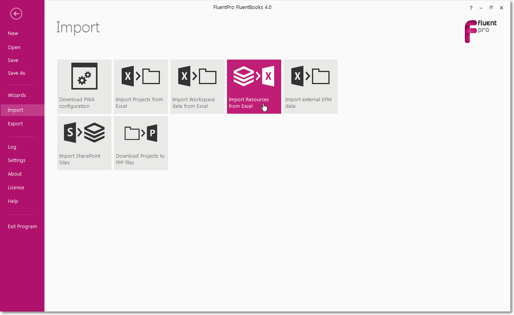The image size is (514, 315).
Task: Open the Wizards section
Action: [17, 95]
